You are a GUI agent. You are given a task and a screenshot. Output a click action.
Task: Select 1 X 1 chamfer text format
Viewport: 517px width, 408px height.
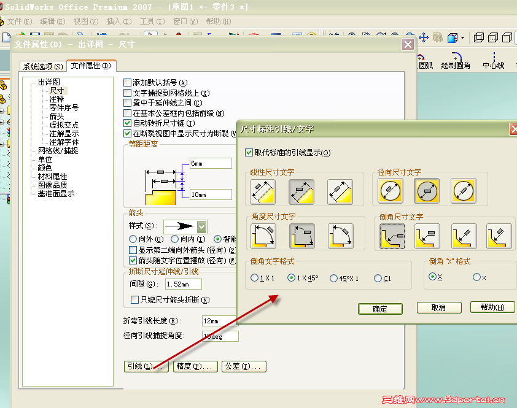tap(254, 278)
